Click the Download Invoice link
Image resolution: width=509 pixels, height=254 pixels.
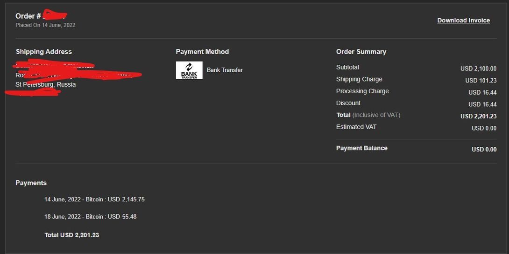coord(463,21)
